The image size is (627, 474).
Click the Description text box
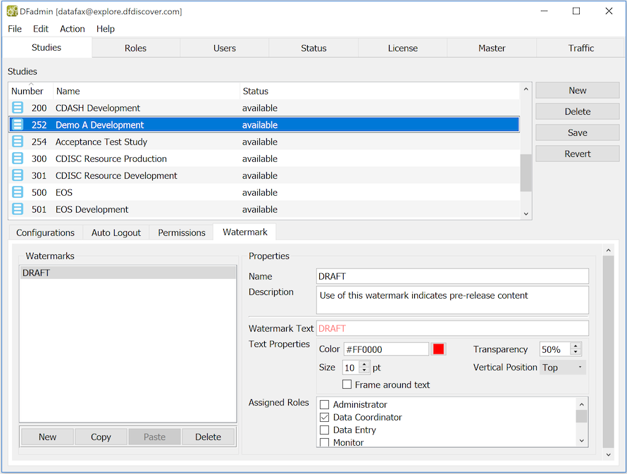pos(452,300)
